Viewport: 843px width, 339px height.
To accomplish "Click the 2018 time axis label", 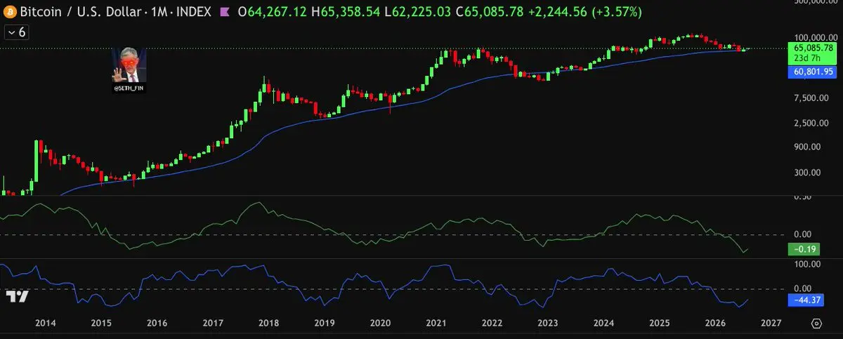I will [268, 324].
